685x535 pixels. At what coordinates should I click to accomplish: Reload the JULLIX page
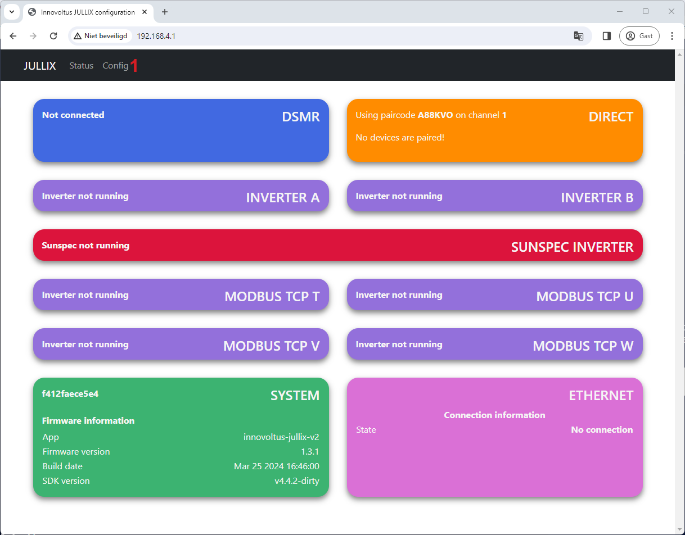pos(53,36)
